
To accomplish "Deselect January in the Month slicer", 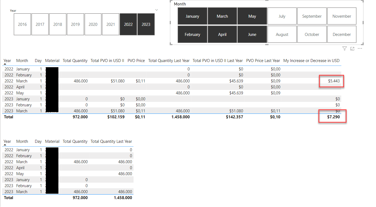I will pos(192,16).
